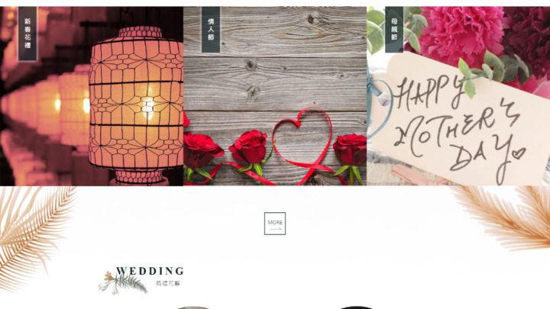Click the pink carnation flower

(463, 31)
